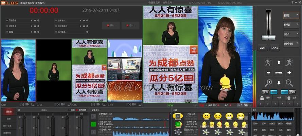This screenshot has height=136, width=302.
Task: Open the 伸缩 transition dropdown
Action: pyautogui.click(x=291, y=25)
